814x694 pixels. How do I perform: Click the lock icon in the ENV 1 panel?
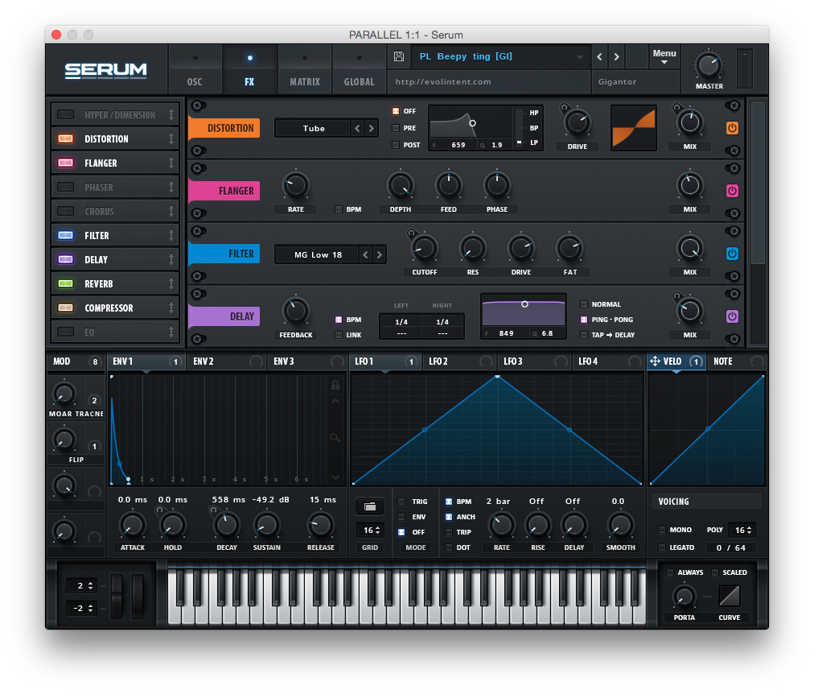coord(335,386)
